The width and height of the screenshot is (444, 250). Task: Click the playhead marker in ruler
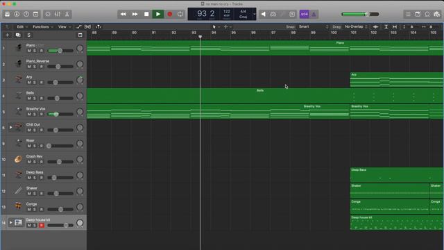[x=200, y=37]
